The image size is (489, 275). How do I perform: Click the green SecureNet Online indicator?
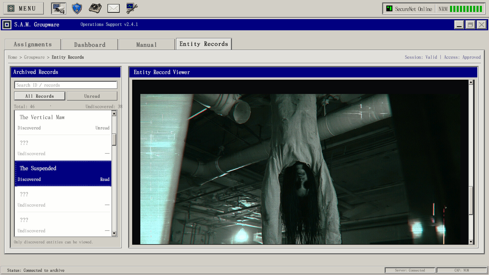(389, 8)
